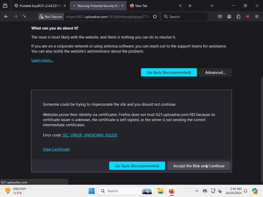Click the cloud sync tray icon

pyautogui.click(x=205, y=191)
